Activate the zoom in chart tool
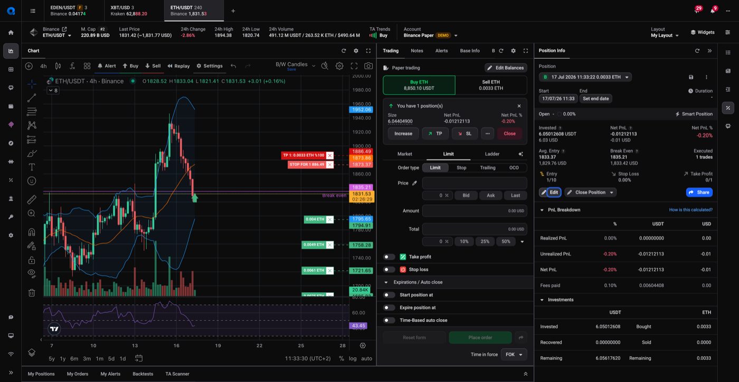Viewport: 739px width, 382px height. pos(32,213)
